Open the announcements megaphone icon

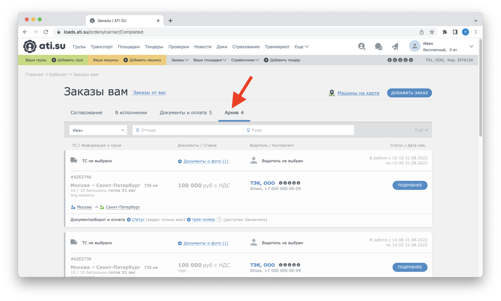coord(395,46)
